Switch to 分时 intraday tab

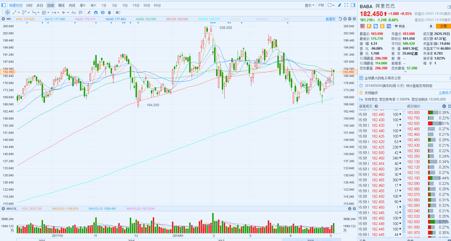coord(29,5)
